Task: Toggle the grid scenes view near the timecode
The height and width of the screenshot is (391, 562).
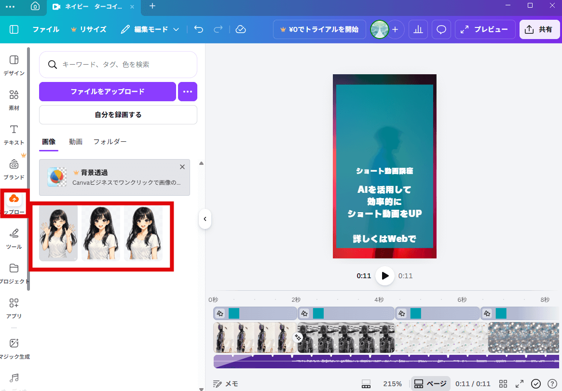Action: click(x=503, y=383)
